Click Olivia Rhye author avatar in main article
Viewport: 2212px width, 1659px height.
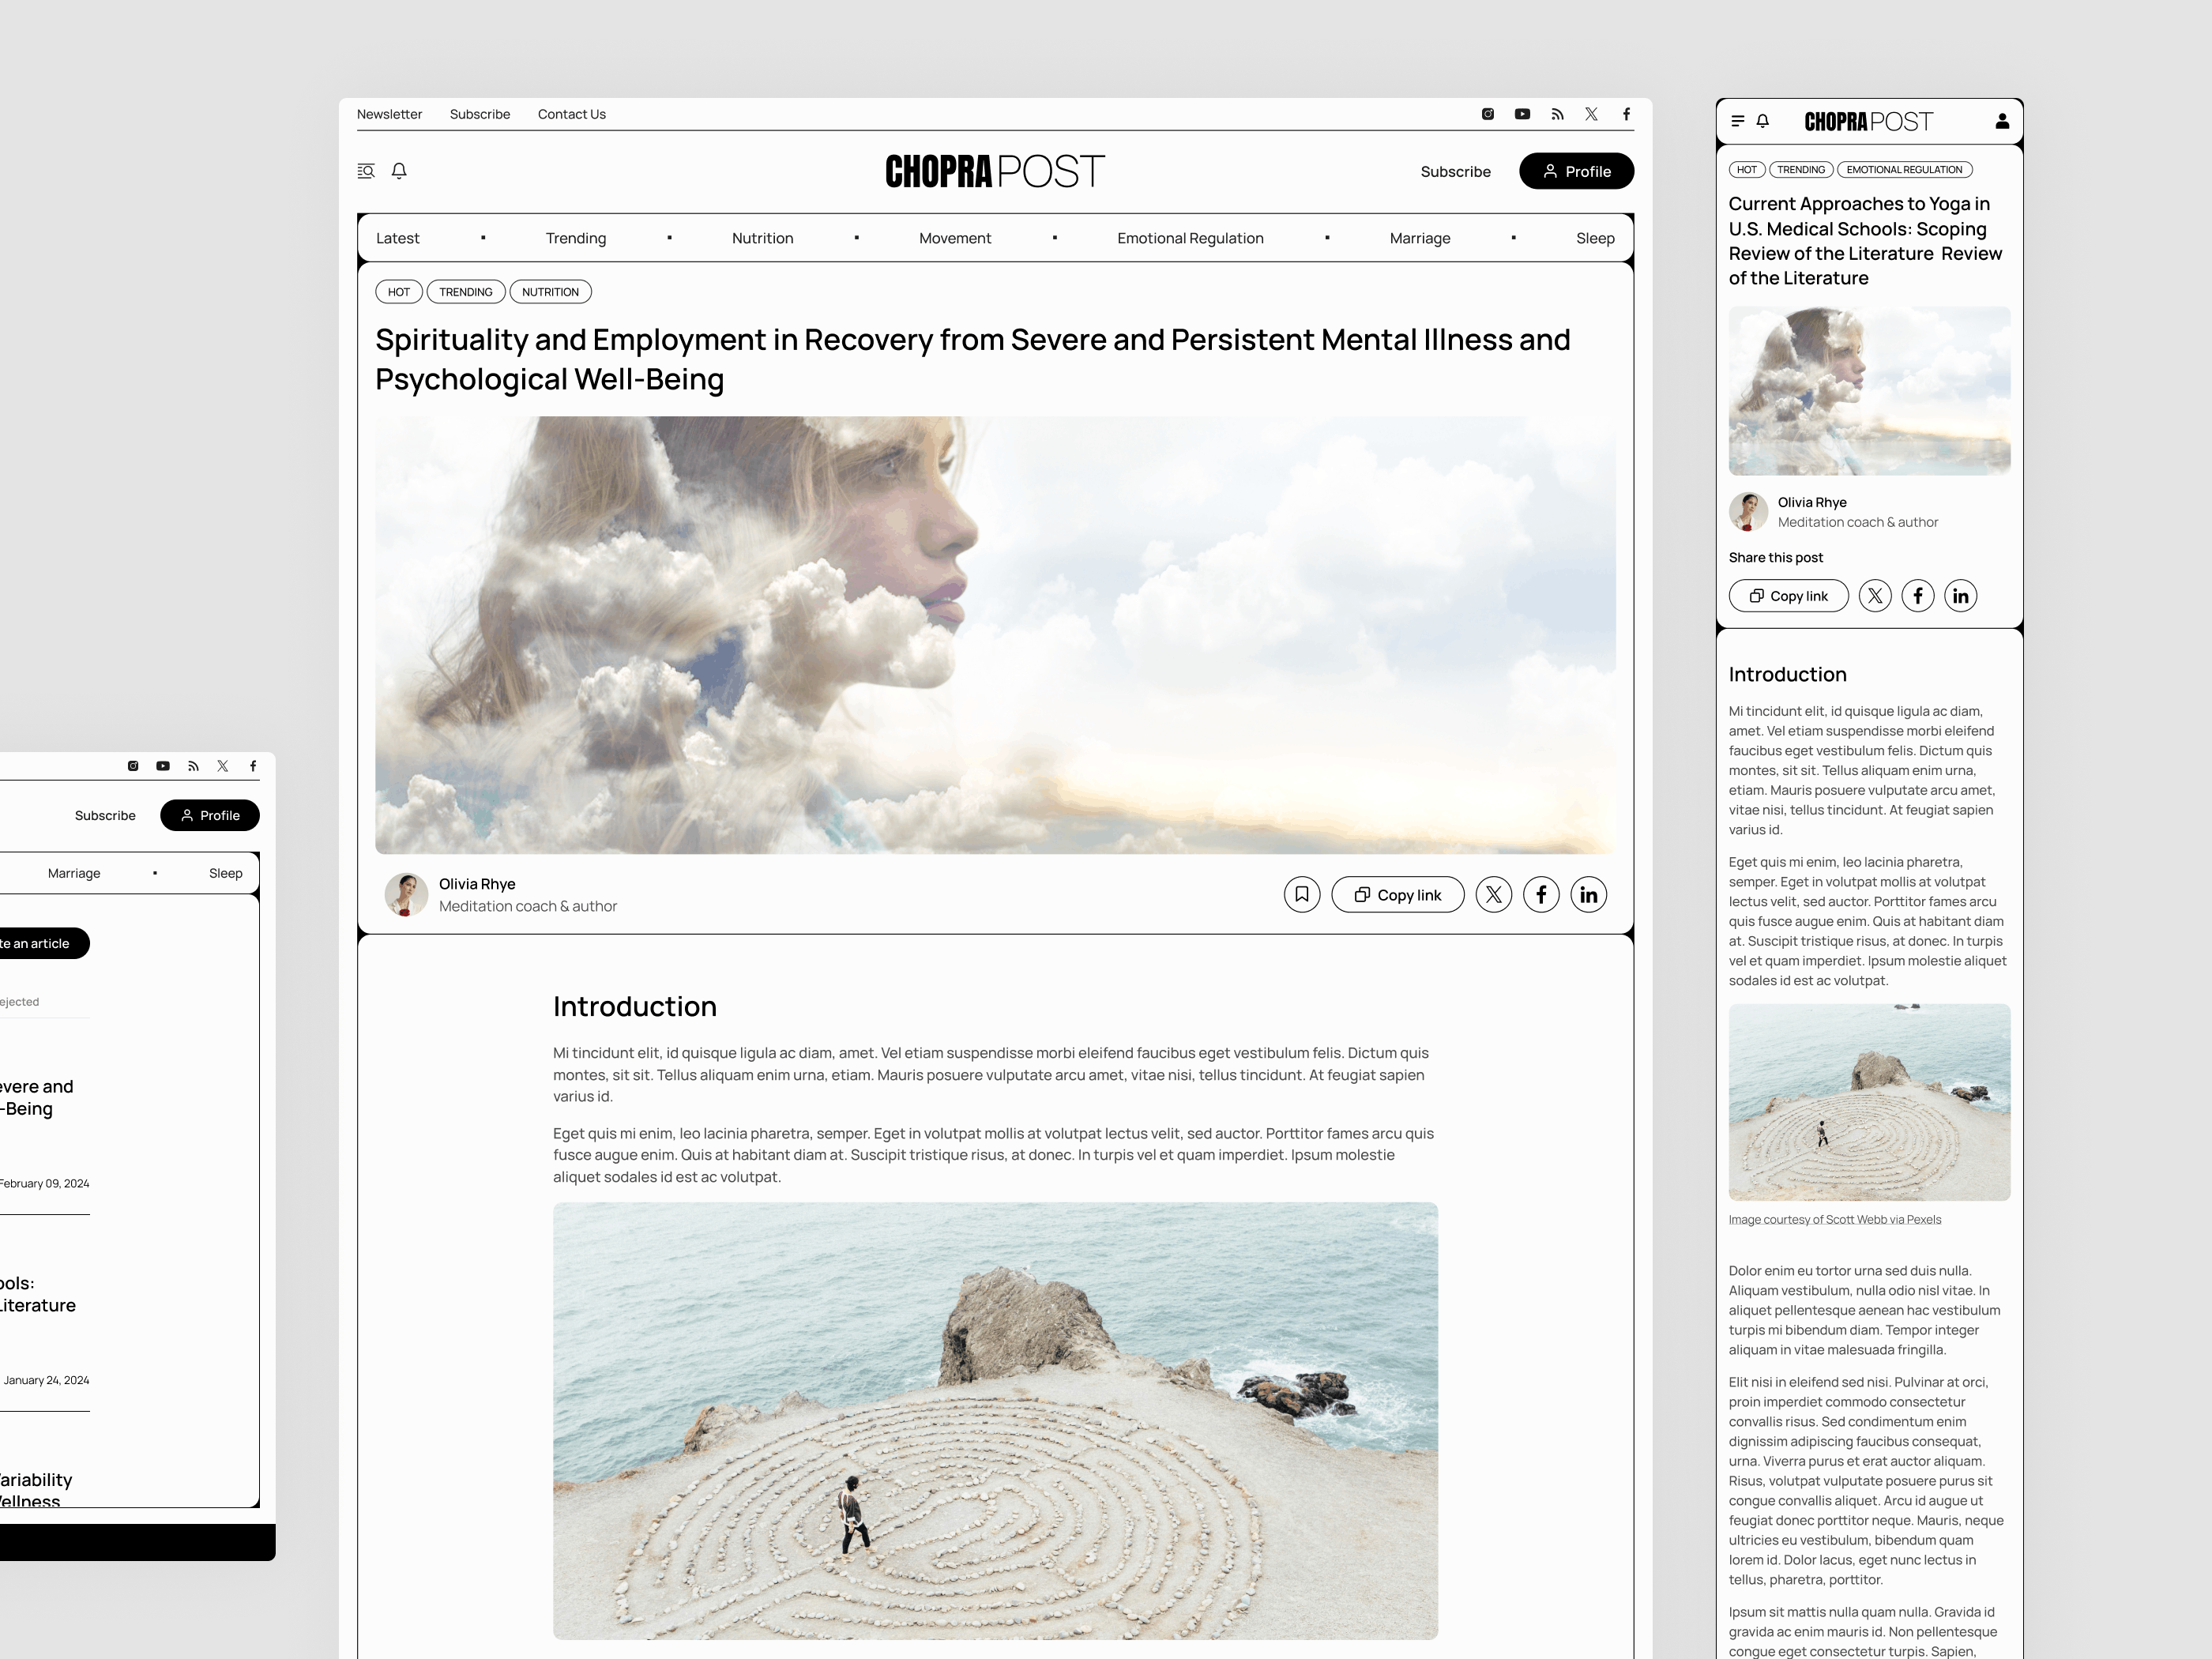(406, 894)
